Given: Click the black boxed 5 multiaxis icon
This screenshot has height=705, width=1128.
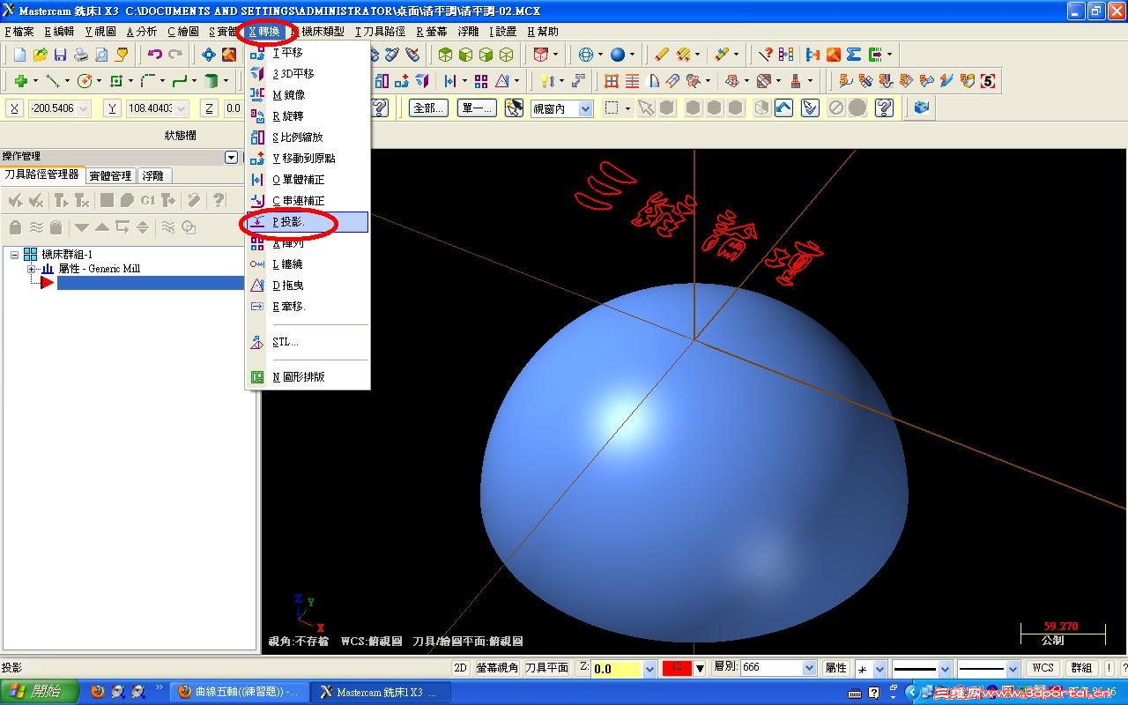Looking at the screenshot, I should pyautogui.click(x=989, y=81).
